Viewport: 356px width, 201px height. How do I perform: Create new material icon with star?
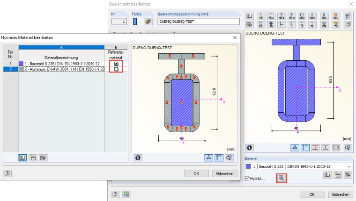337,175
